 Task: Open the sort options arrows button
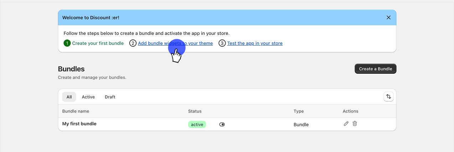(388, 96)
